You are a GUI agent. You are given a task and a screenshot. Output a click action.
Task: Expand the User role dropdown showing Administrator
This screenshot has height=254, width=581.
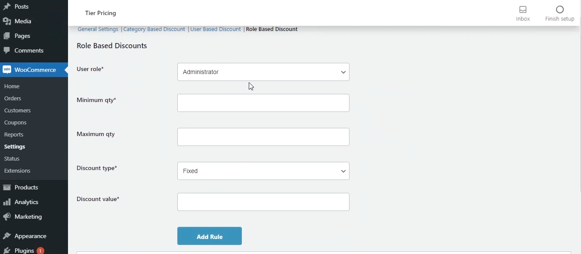[263, 72]
